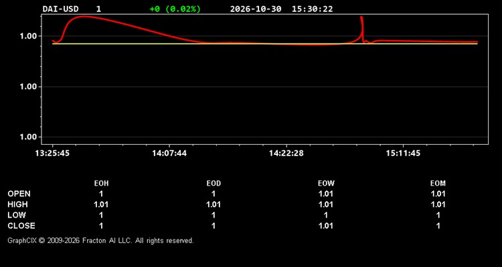Select the EOM column header
Image resolution: width=502 pixels, height=267 pixels.
click(438, 184)
